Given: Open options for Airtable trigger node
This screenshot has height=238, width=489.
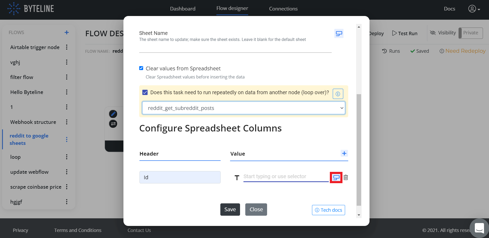Looking at the screenshot, I should tap(67, 47).
